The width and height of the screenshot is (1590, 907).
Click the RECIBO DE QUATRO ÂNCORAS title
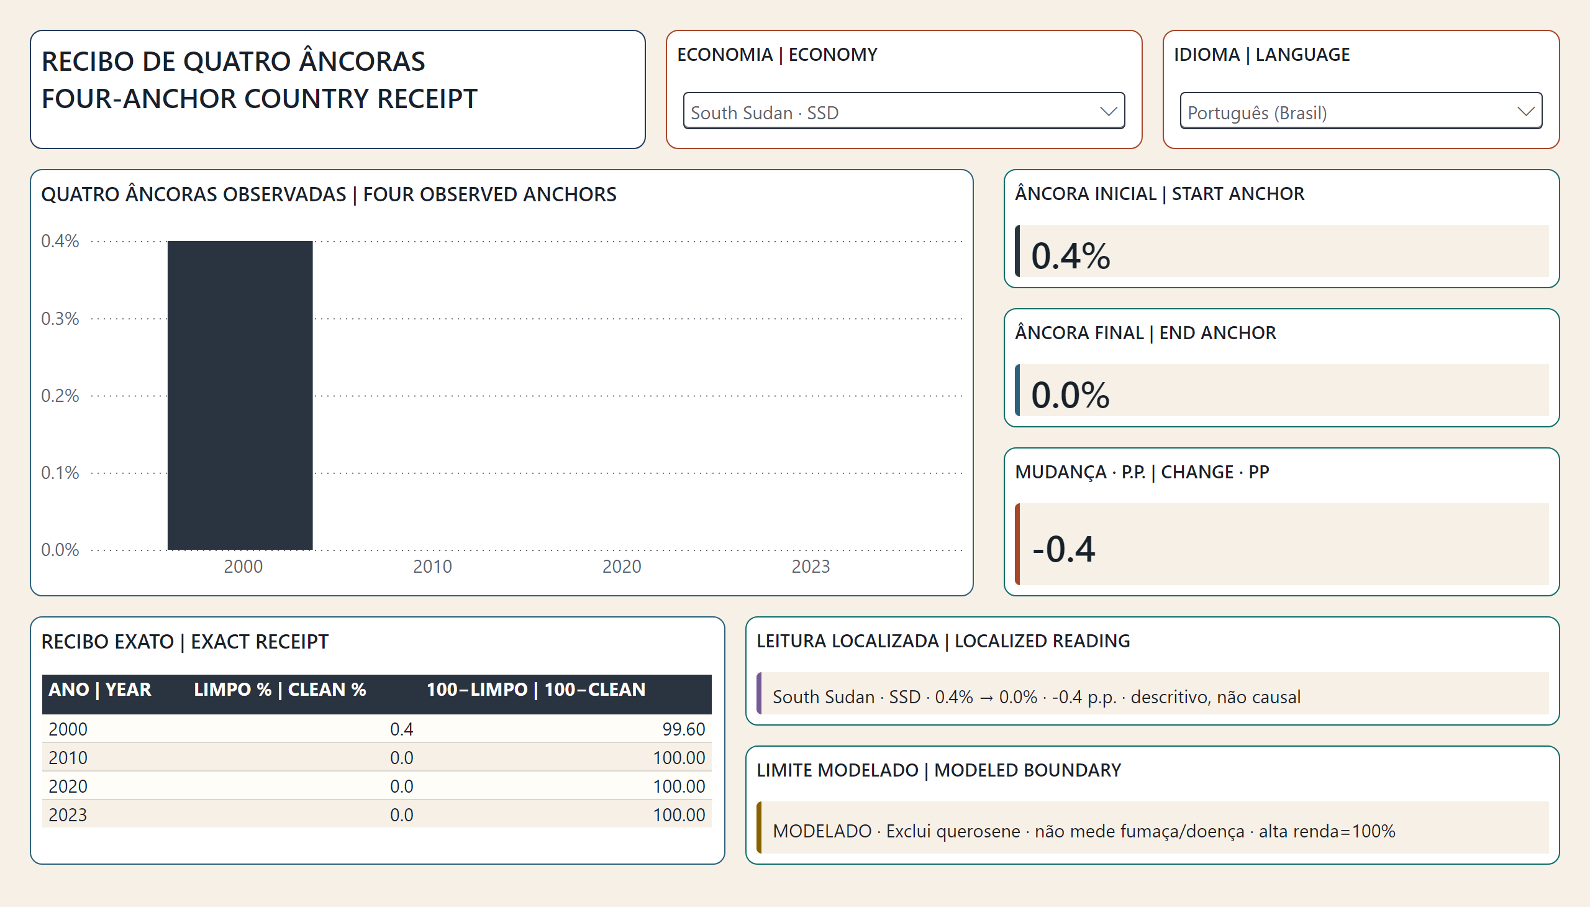[x=233, y=61]
